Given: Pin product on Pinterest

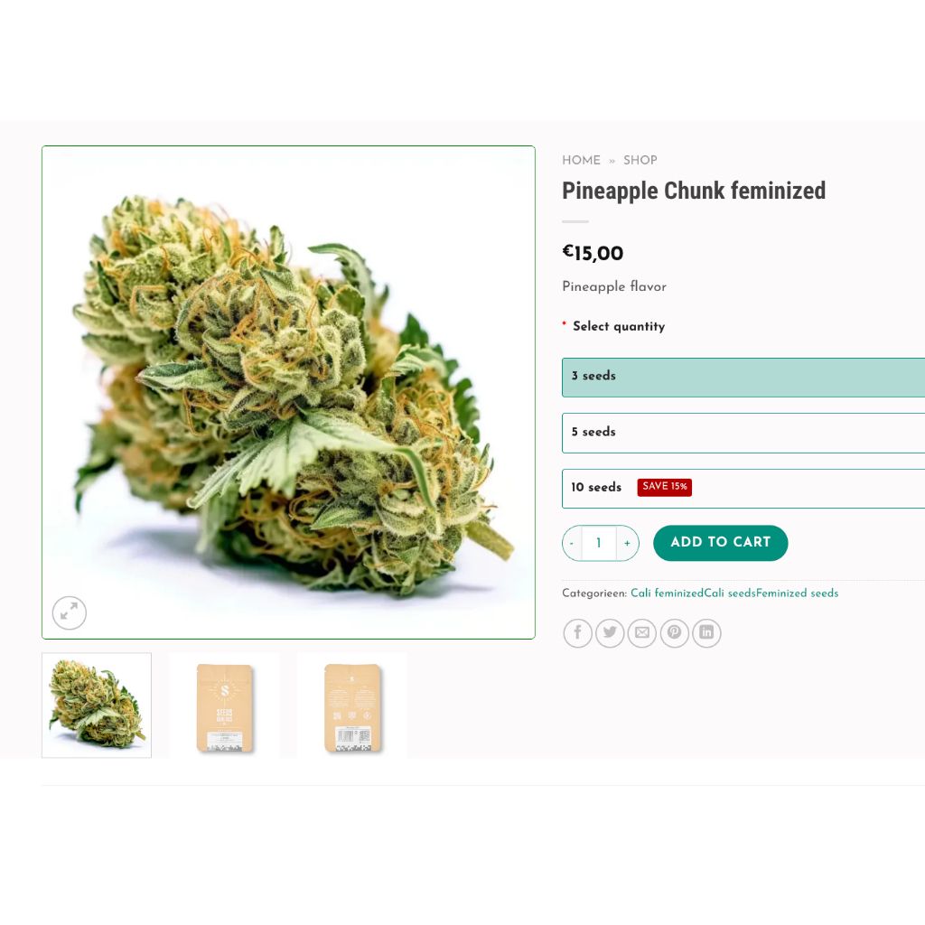Looking at the screenshot, I should [x=674, y=633].
